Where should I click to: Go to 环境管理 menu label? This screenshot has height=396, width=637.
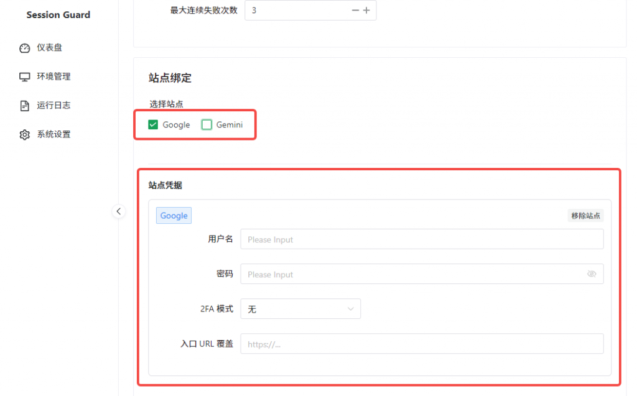tap(53, 77)
